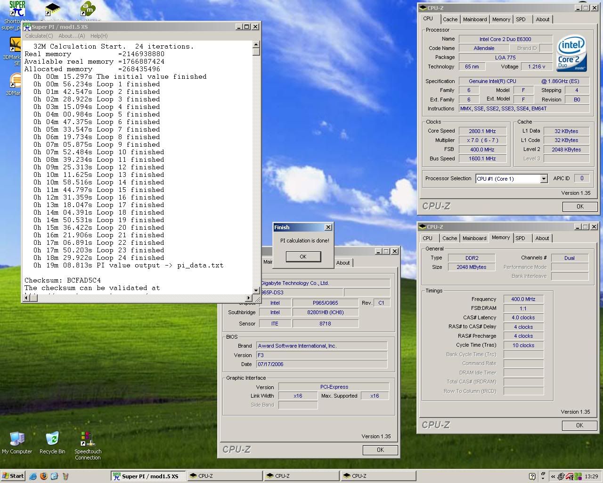The image size is (603, 483).
Task: Select Cache tab in top CPU-Z window
Action: (x=450, y=19)
